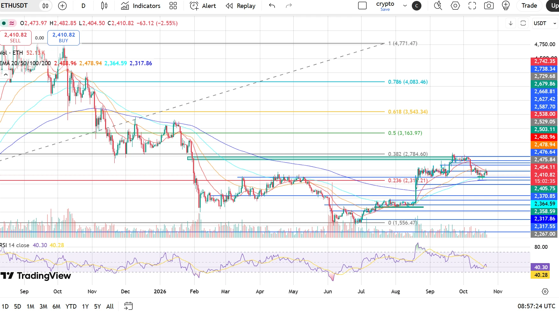Start bar Replay mode

(240, 6)
